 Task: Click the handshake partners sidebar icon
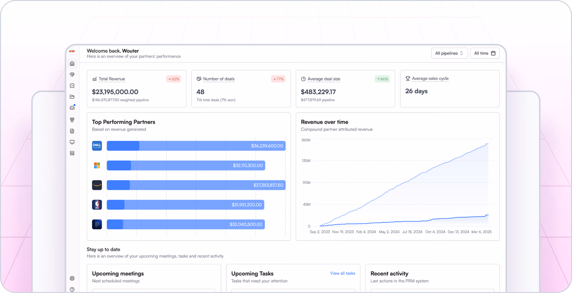72,74
